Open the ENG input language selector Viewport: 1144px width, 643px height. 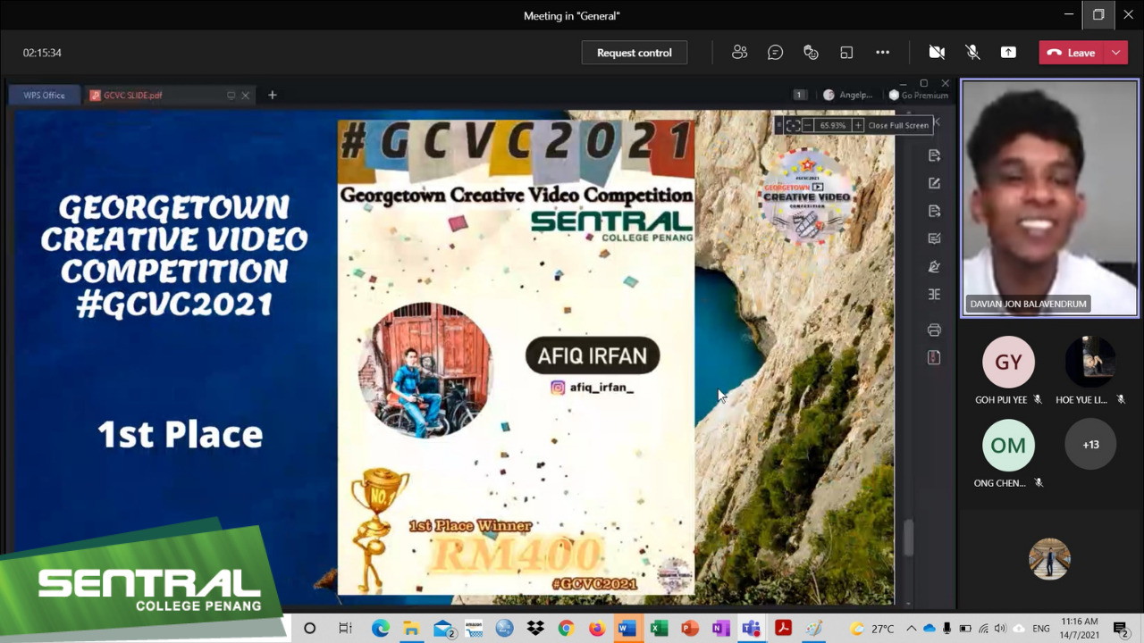pos(1041,629)
